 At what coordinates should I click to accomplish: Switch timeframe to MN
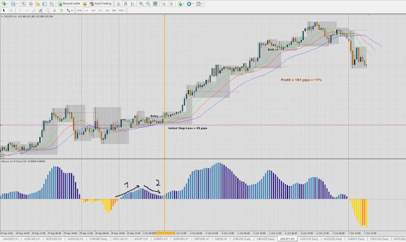click(114, 10)
